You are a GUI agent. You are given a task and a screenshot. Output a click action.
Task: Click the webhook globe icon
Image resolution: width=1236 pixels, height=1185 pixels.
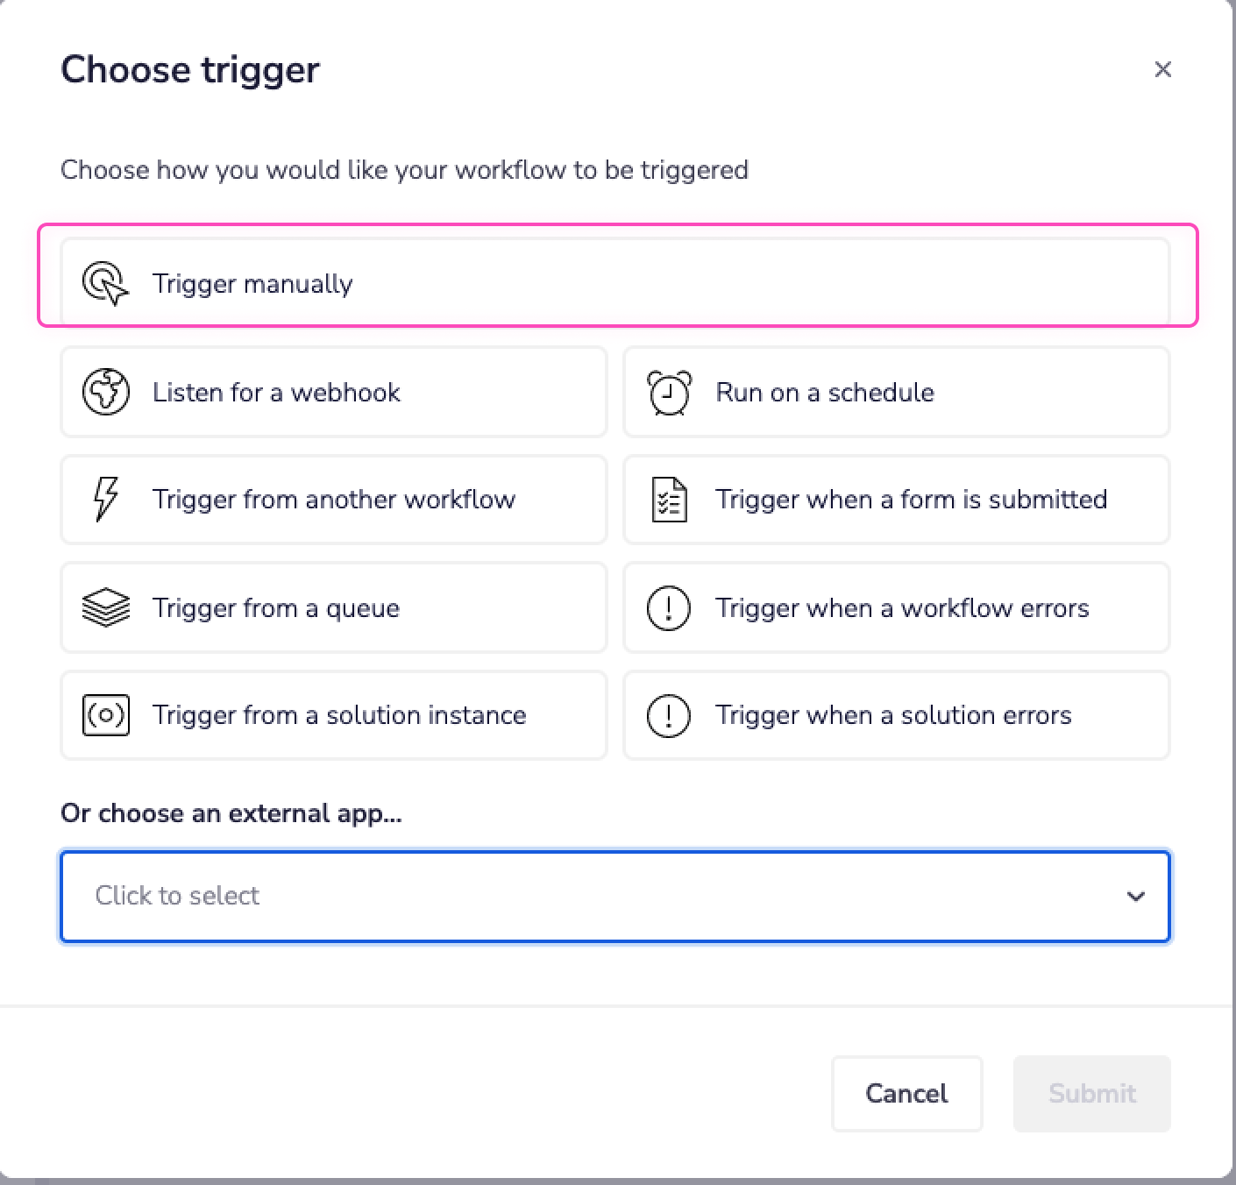pyautogui.click(x=105, y=392)
